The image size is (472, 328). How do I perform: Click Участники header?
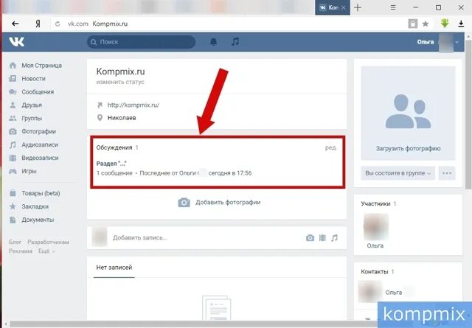375,203
